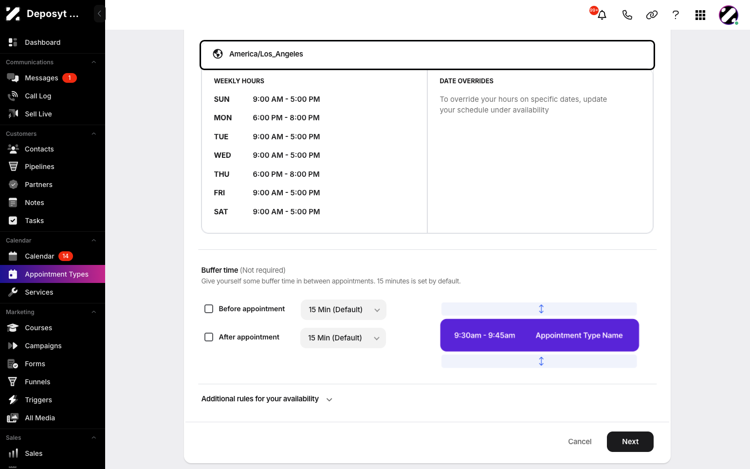Enable the After appointment checkbox
This screenshot has width=750, height=469.
209,337
